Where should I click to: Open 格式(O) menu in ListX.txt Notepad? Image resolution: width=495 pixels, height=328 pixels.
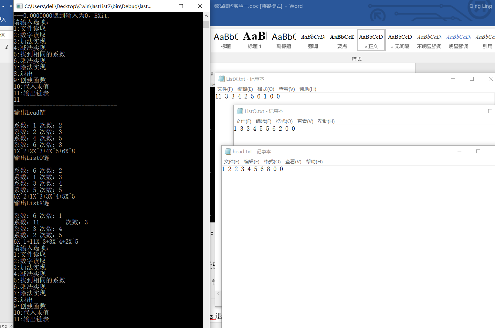(266, 89)
